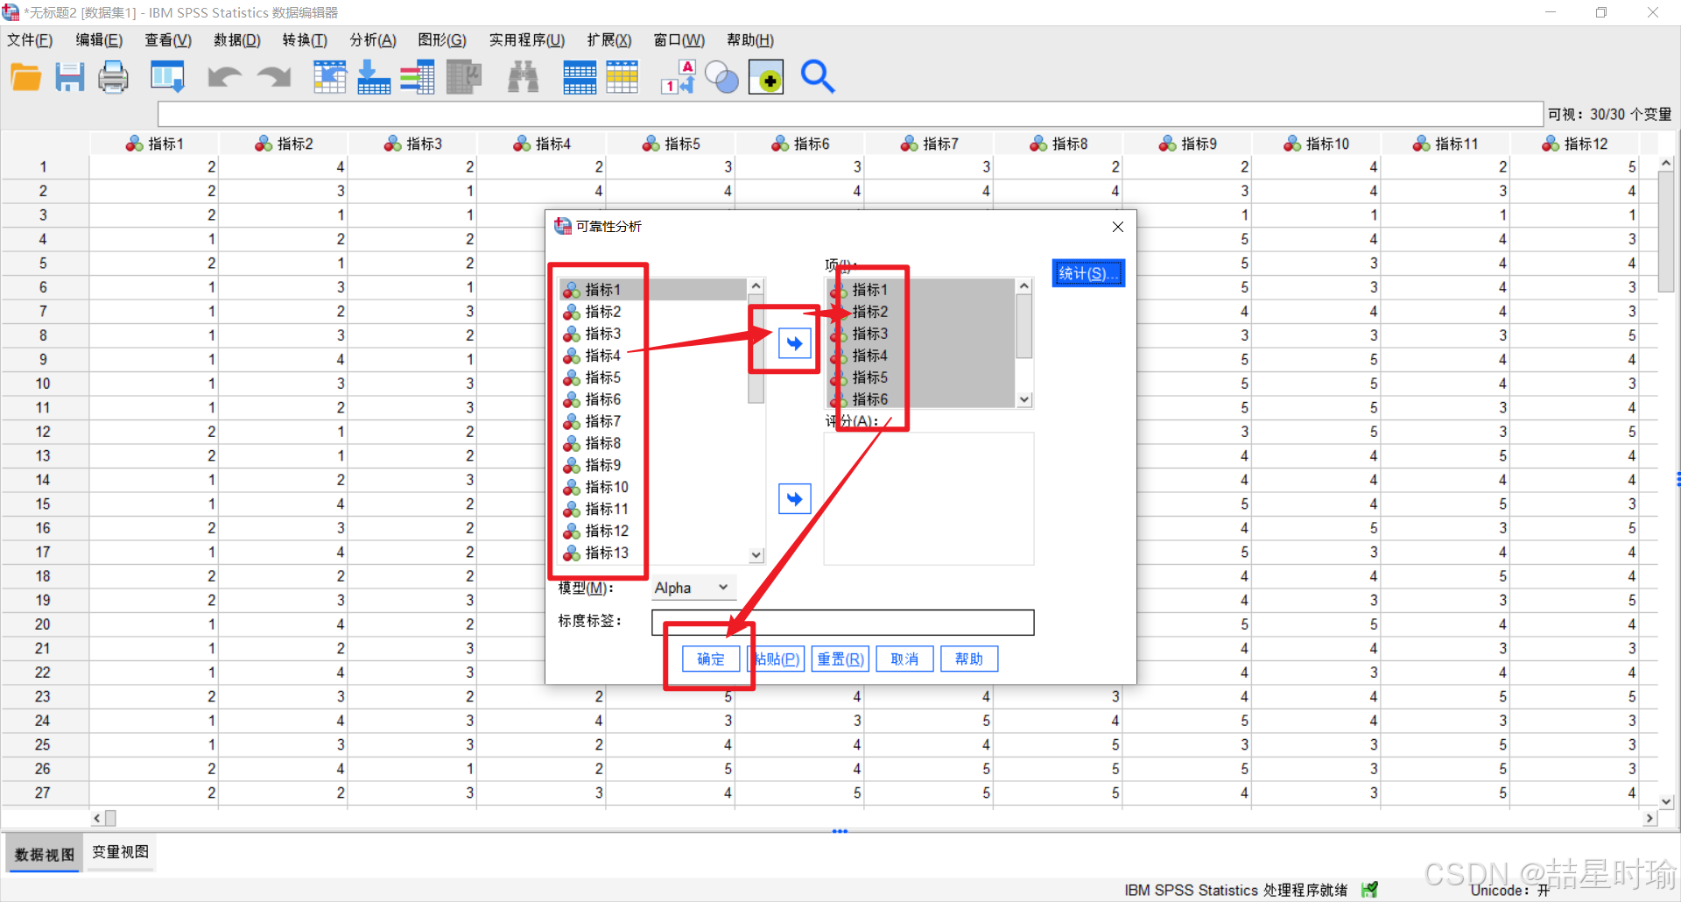The image size is (1681, 902).
Task: Redo the action using toolbar arrow
Action: point(274,77)
